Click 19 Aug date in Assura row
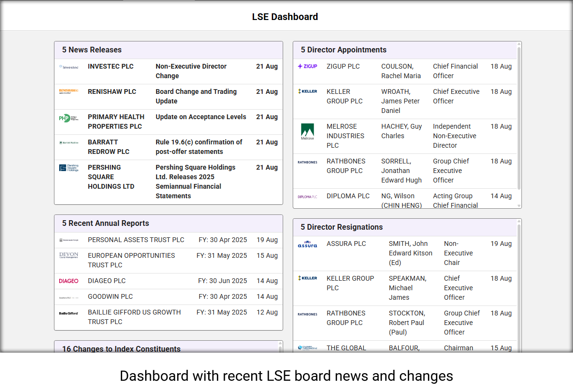The height and width of the screenshot is (386, 573). (501, 244)
